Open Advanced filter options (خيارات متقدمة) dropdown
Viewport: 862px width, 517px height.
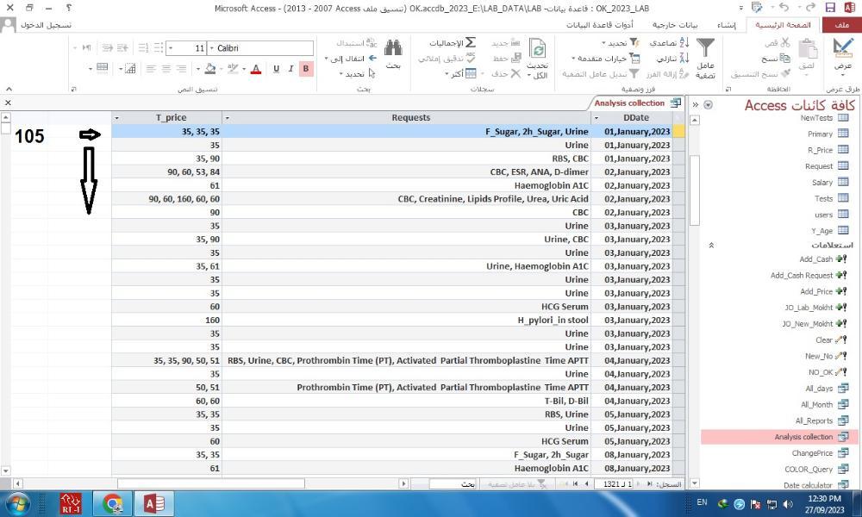[x=605, y=59]
